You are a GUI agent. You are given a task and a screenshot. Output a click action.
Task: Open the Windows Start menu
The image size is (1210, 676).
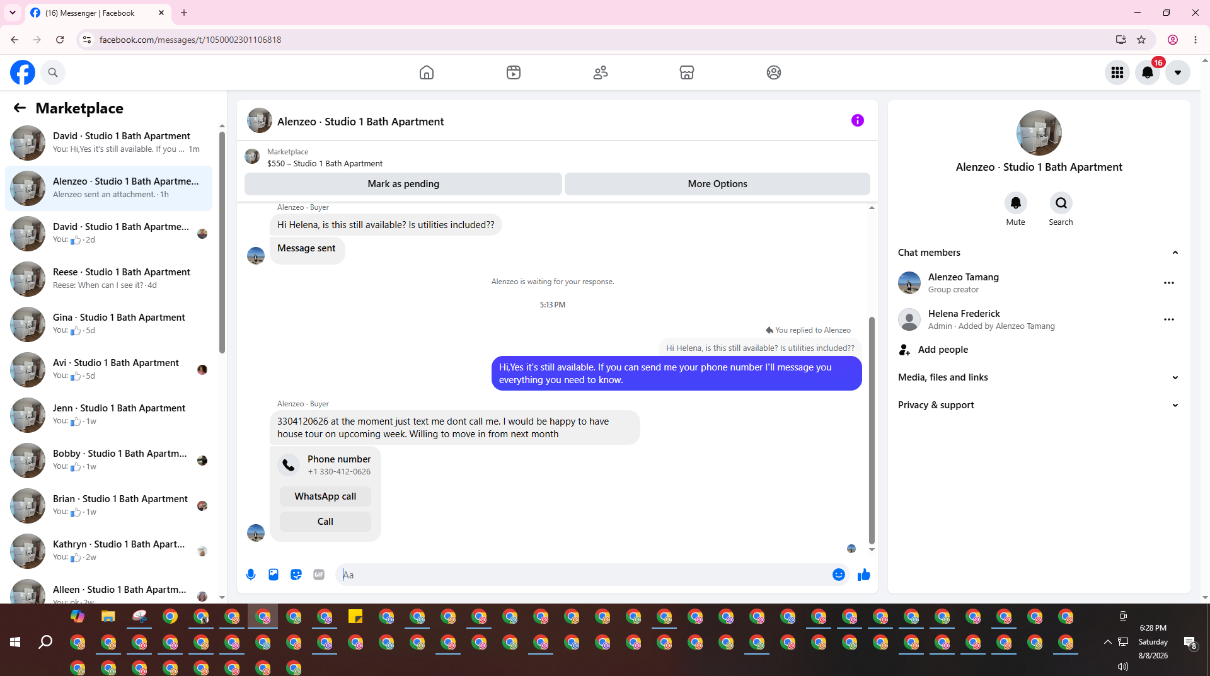point(15,642)
